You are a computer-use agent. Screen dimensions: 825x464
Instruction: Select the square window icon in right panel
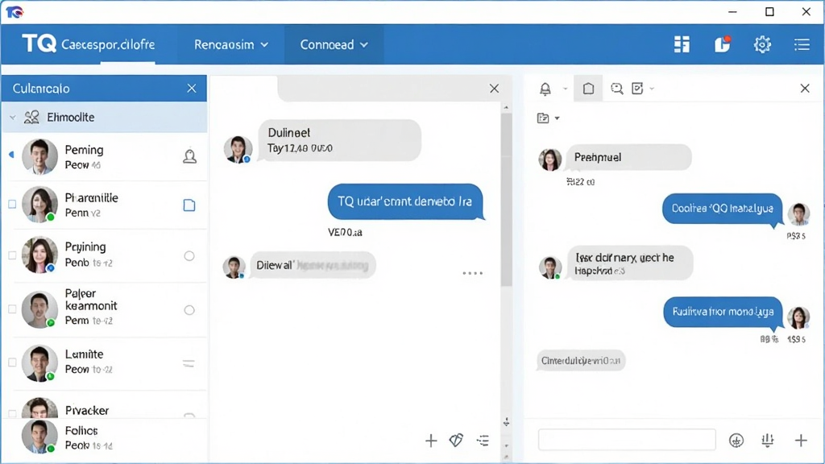point(588,89)
